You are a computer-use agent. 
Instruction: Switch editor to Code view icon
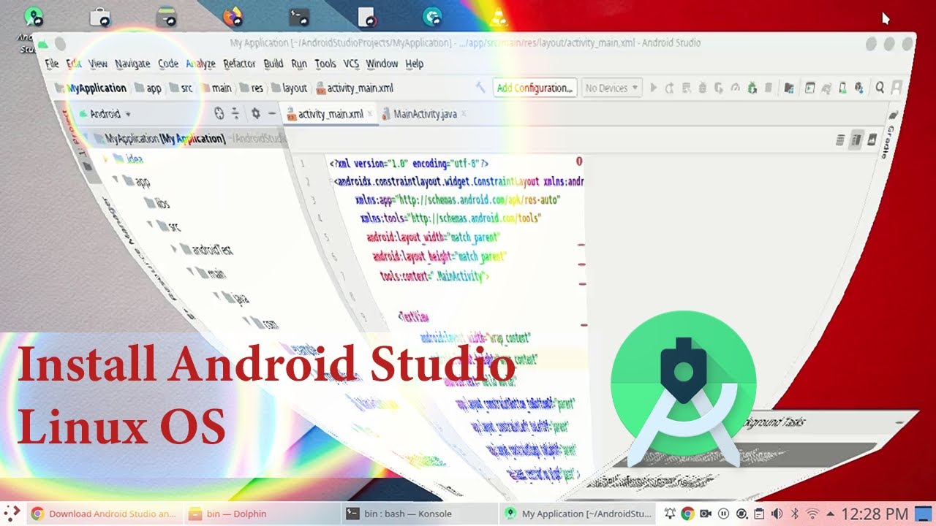pos(840,140)
